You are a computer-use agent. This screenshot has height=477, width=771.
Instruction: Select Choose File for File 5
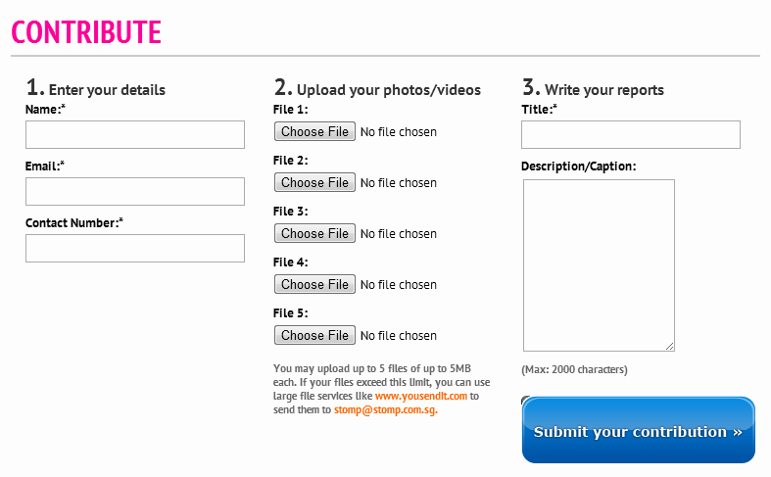tap(314, 336)
